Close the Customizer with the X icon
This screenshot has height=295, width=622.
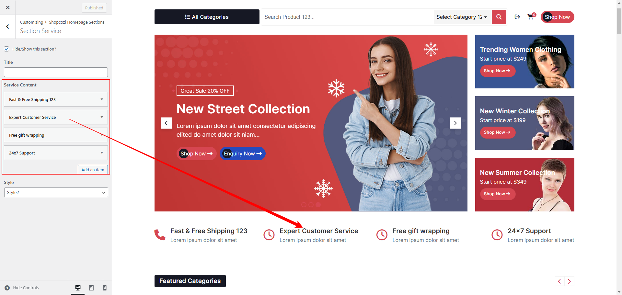[x=8, y=7]
